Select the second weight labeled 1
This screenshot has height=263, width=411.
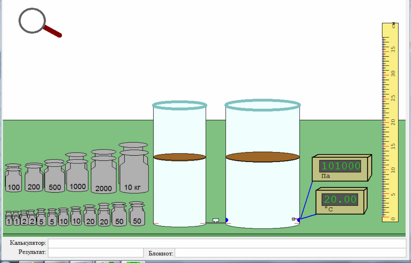16,218
